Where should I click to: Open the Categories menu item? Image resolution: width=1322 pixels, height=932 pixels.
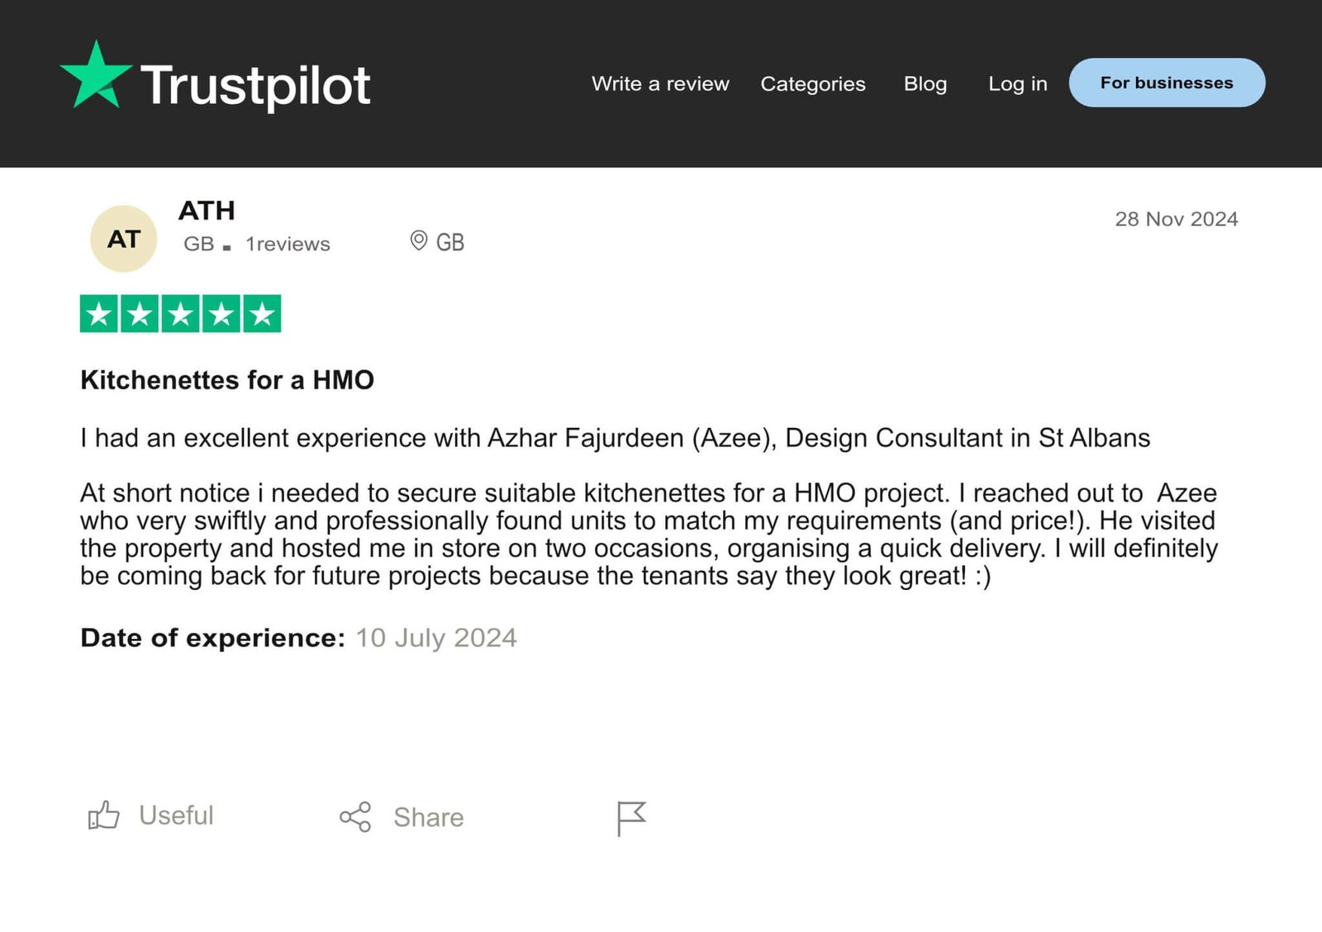coord(812,83)
